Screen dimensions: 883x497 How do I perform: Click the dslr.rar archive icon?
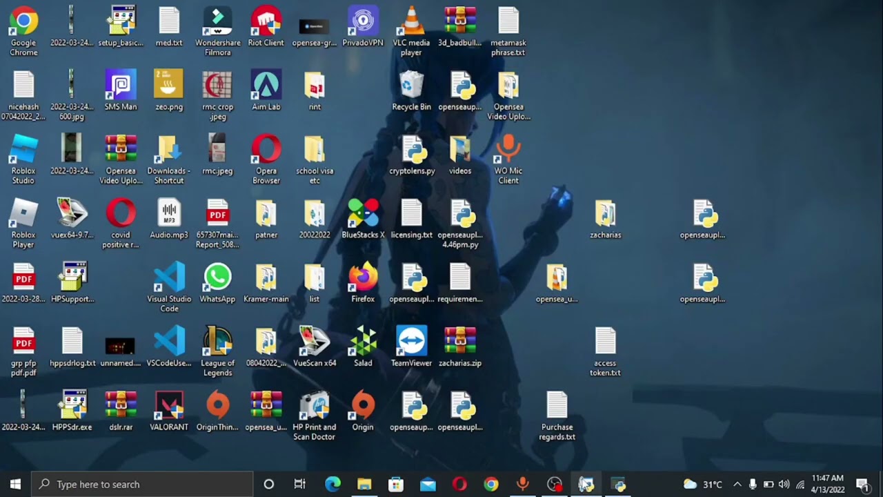(x=121, y=411)
